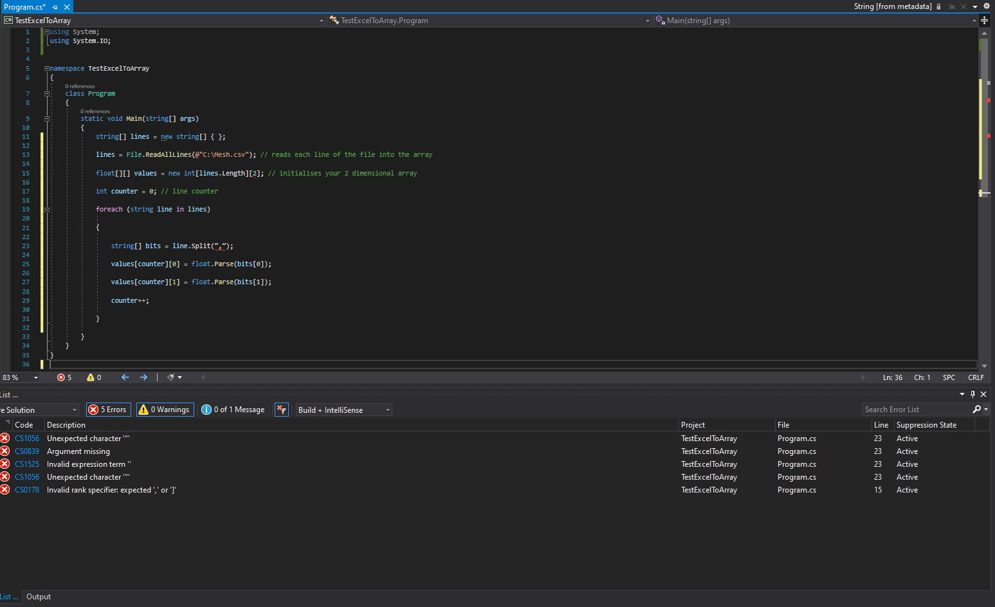Select the Program.cs editor tab

24,7
